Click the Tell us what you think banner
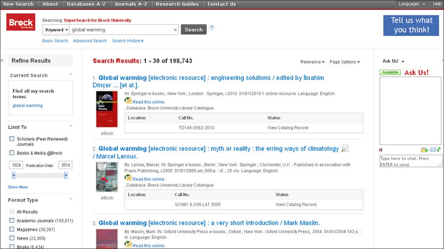The width and height of the screenshot is (444, 249). (411, 26)
